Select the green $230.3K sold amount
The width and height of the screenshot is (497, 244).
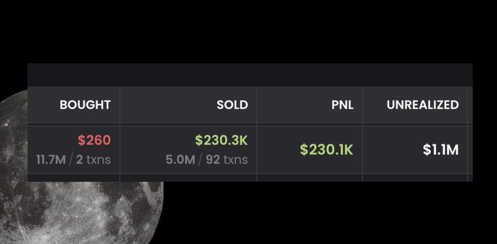point(222,140)
